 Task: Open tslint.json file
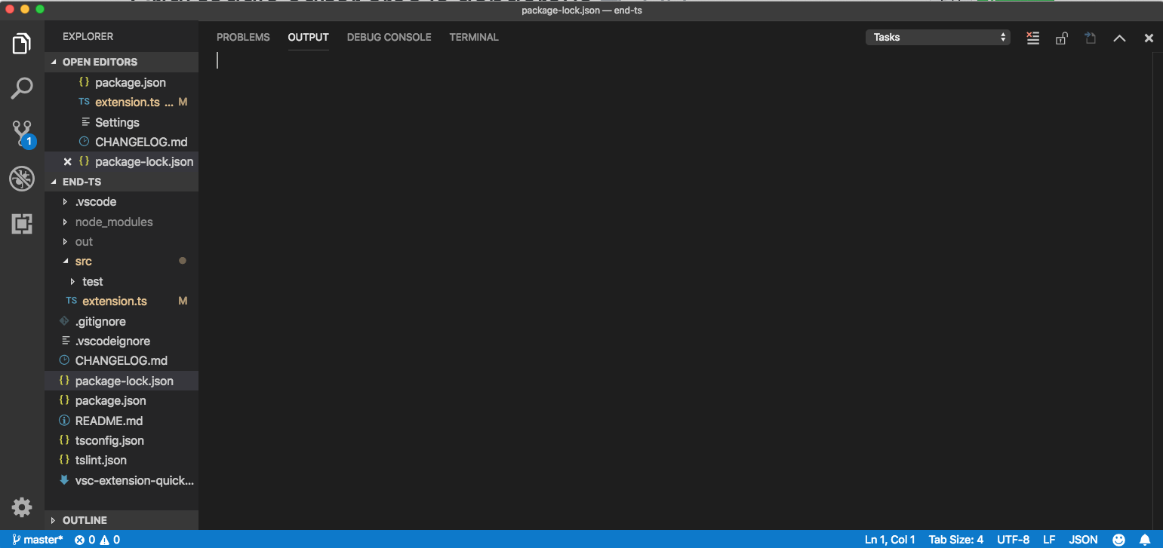pyautogui.click(x=122, y=460)
